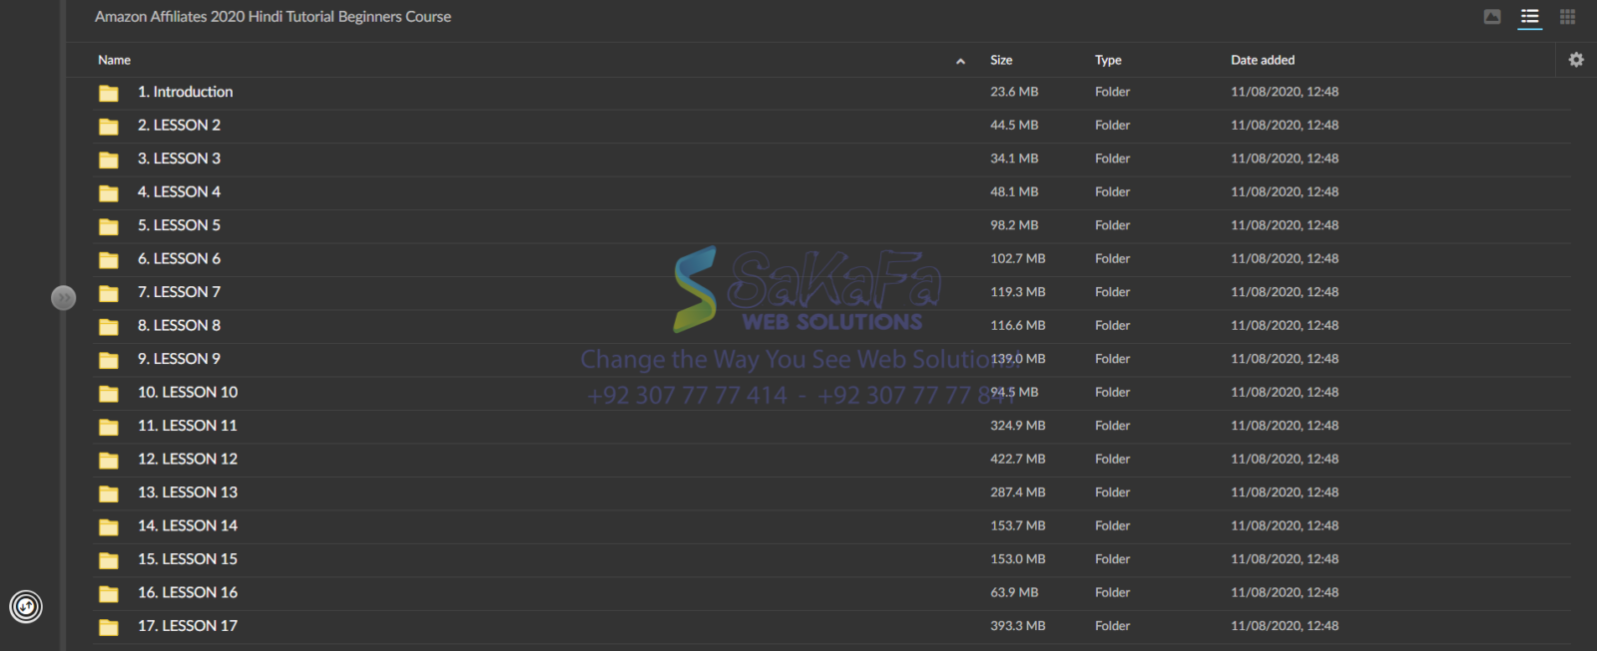
Task: Click size value '44.5 MB'
Action: (1014, 125)
